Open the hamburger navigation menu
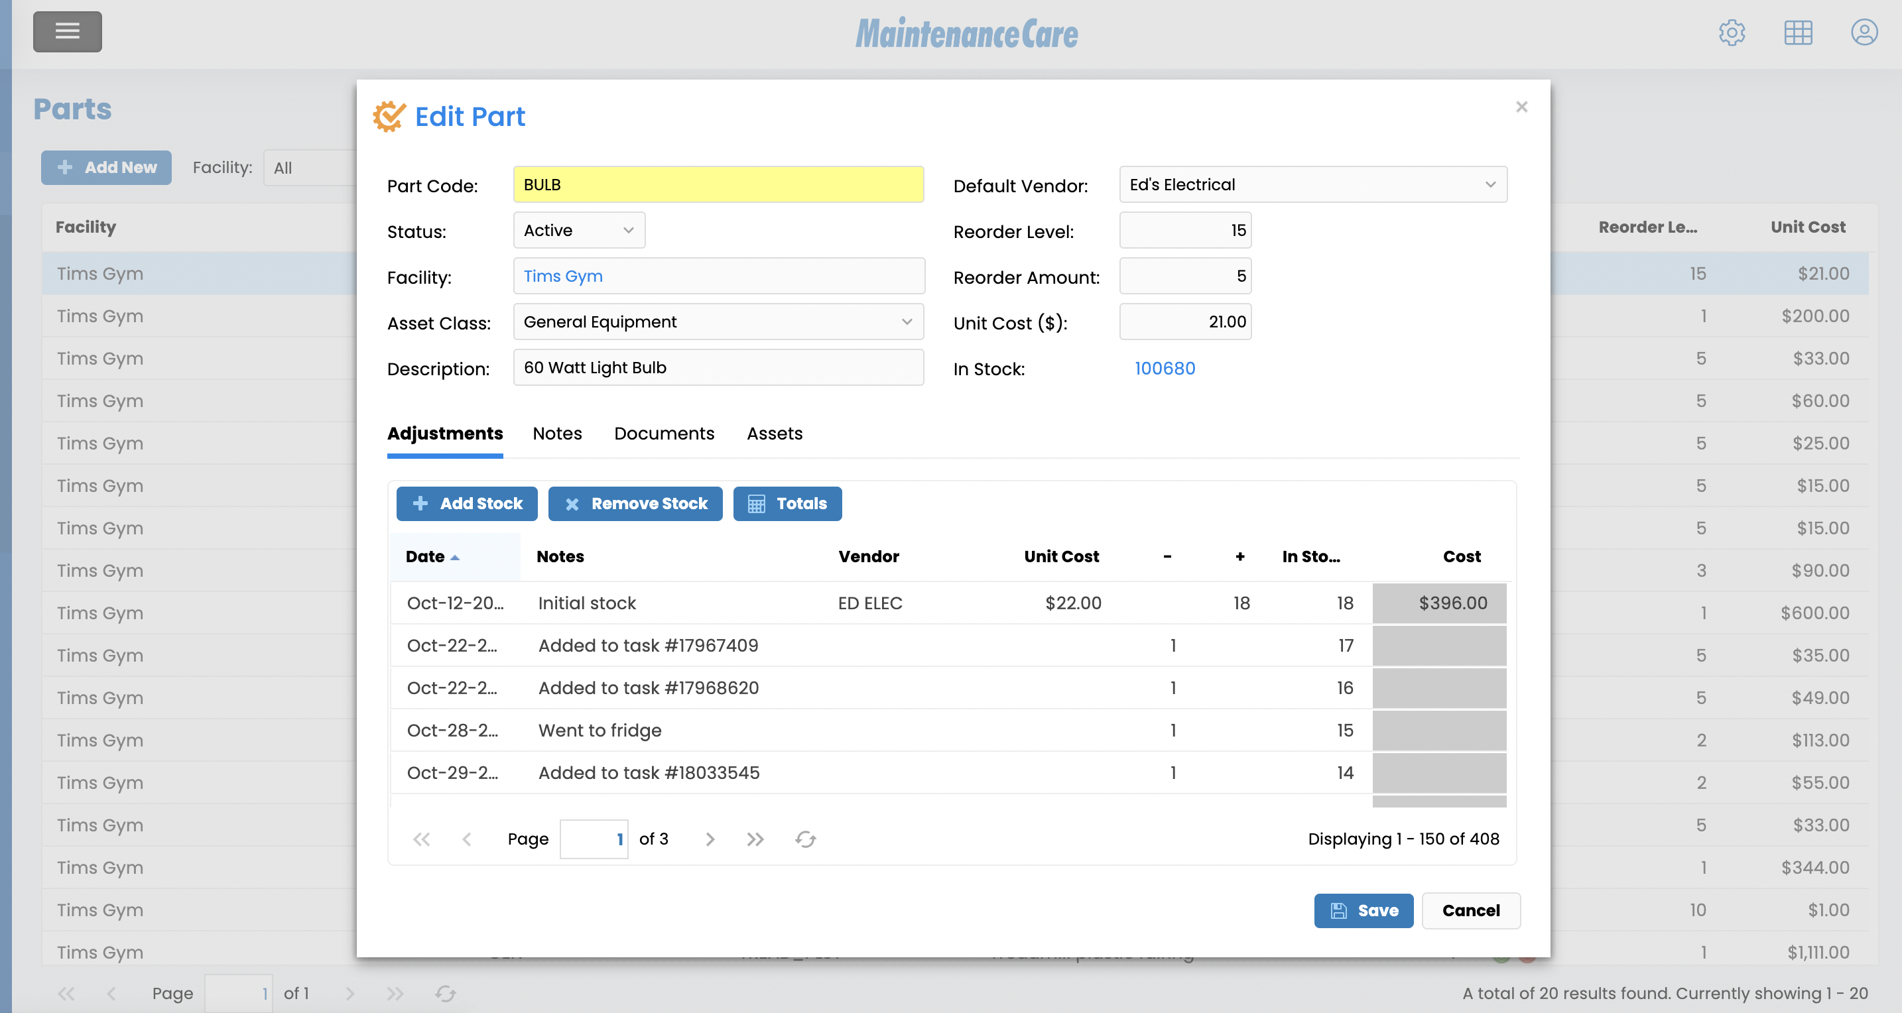The width and height of the screenshot is (1902, 1013). [67, 32]
